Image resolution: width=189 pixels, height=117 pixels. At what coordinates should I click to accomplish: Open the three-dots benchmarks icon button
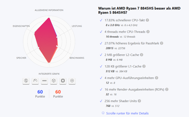[44, 81]
